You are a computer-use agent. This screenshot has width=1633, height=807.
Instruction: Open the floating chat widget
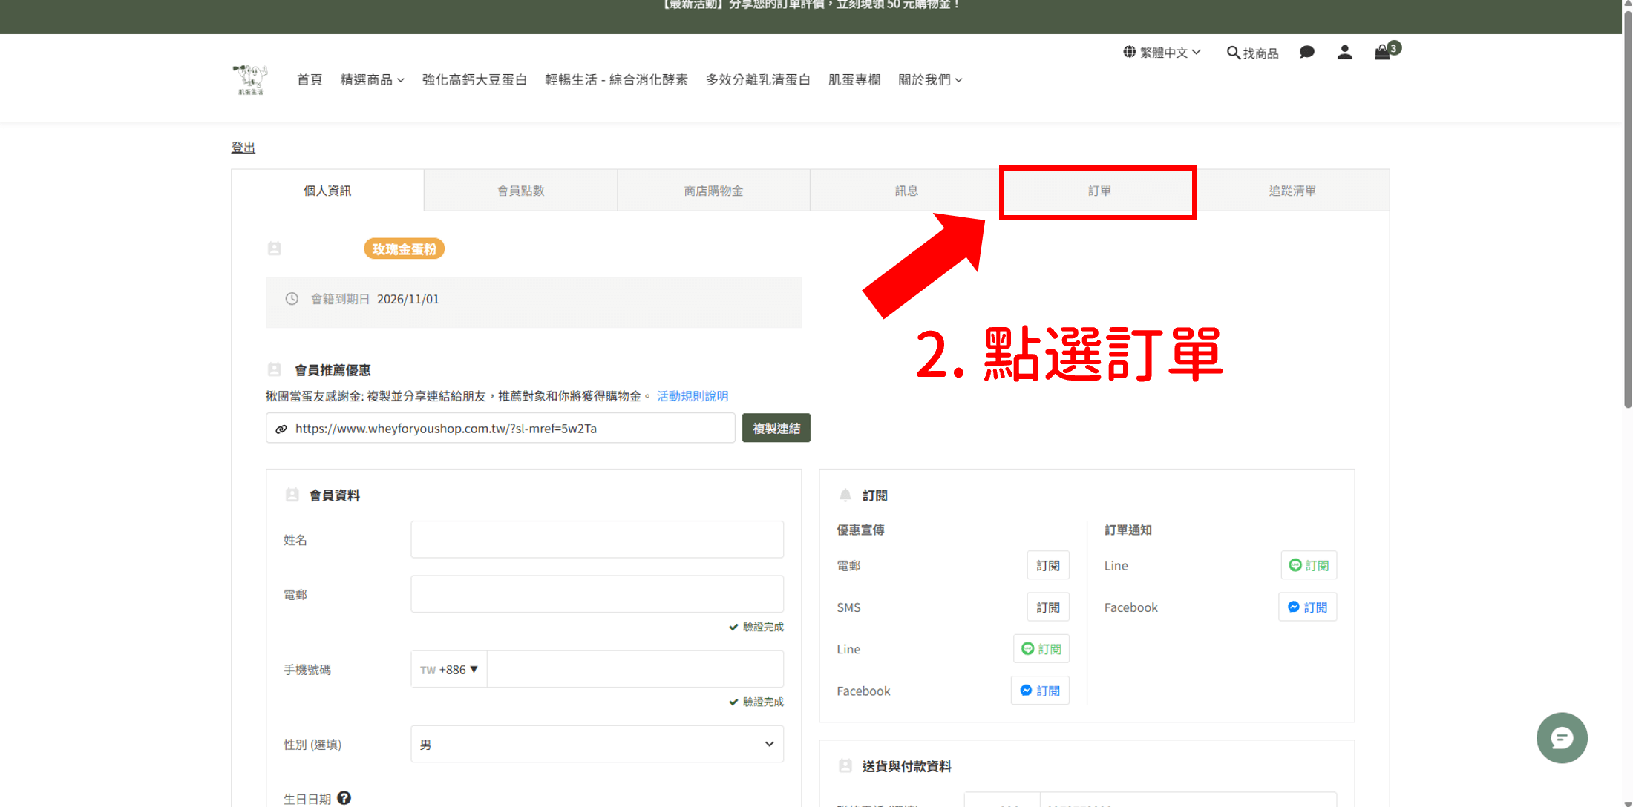point(1562,738)
